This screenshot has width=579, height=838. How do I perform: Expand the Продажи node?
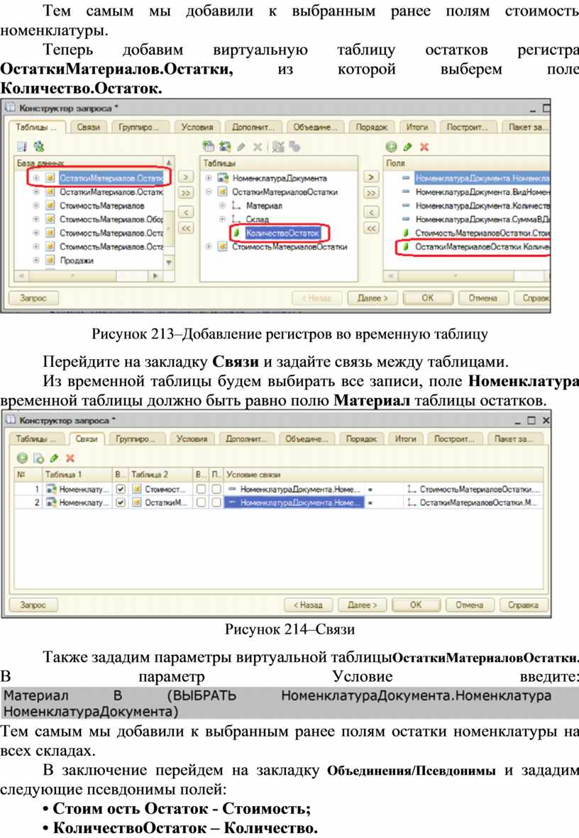pos(35,260)
